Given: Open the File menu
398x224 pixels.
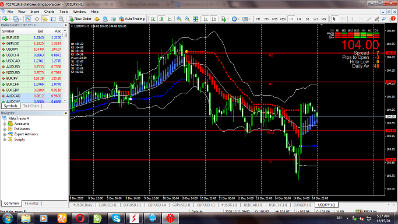Looking at the screenshot, I should [10, 12].
